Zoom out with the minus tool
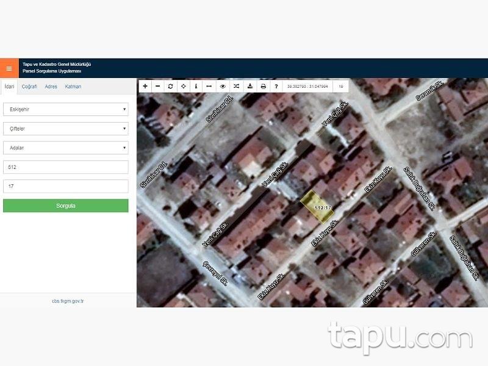This screenshot has width=488, height=366. pyautogui.click(x=158, y=87)
